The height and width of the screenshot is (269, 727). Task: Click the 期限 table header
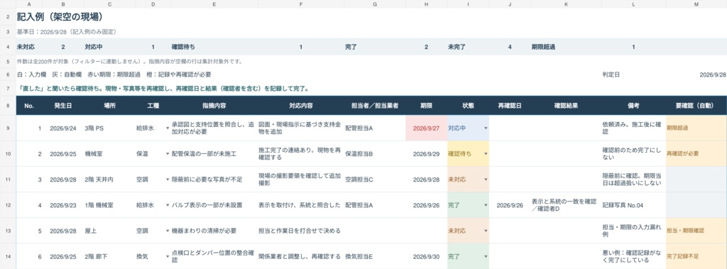tap(426, 106)
